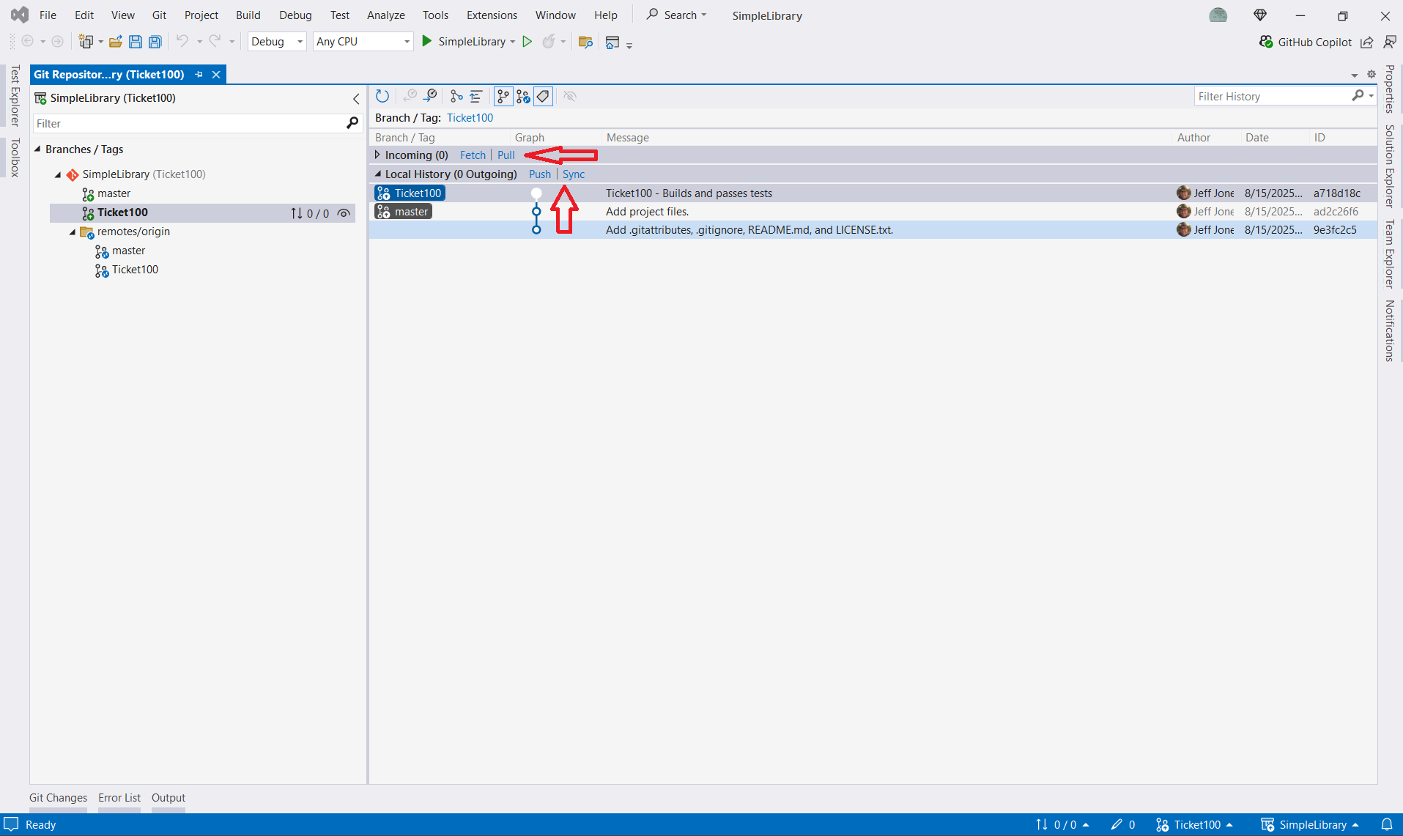The width and height of the screenshot is (1403, 836).
Task: Switch to the Error List tab
Action: (x=119, y=797)
